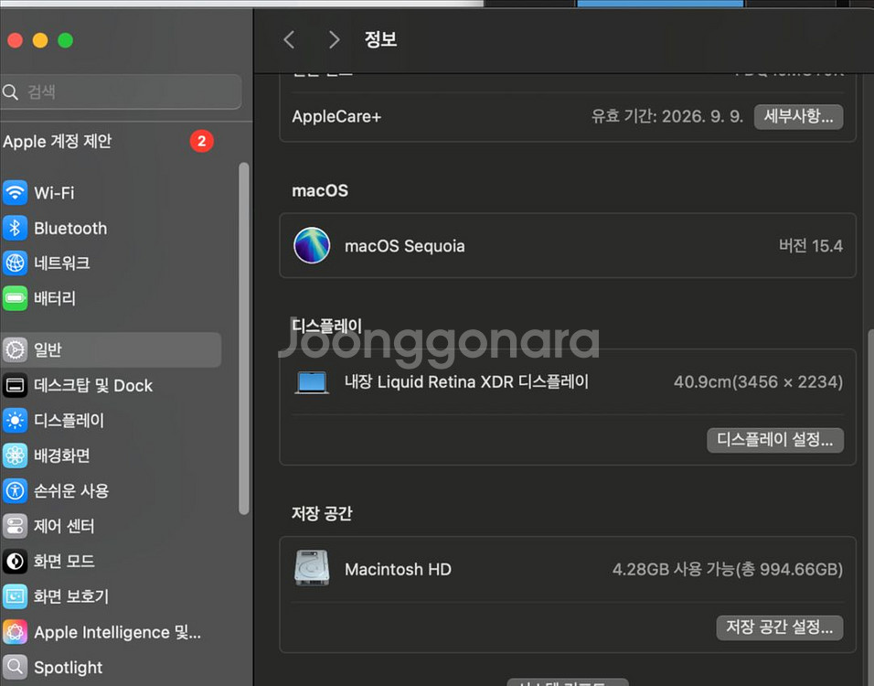
Task: Click the macOS Sequoia logo icon
Action: [312, 245]
